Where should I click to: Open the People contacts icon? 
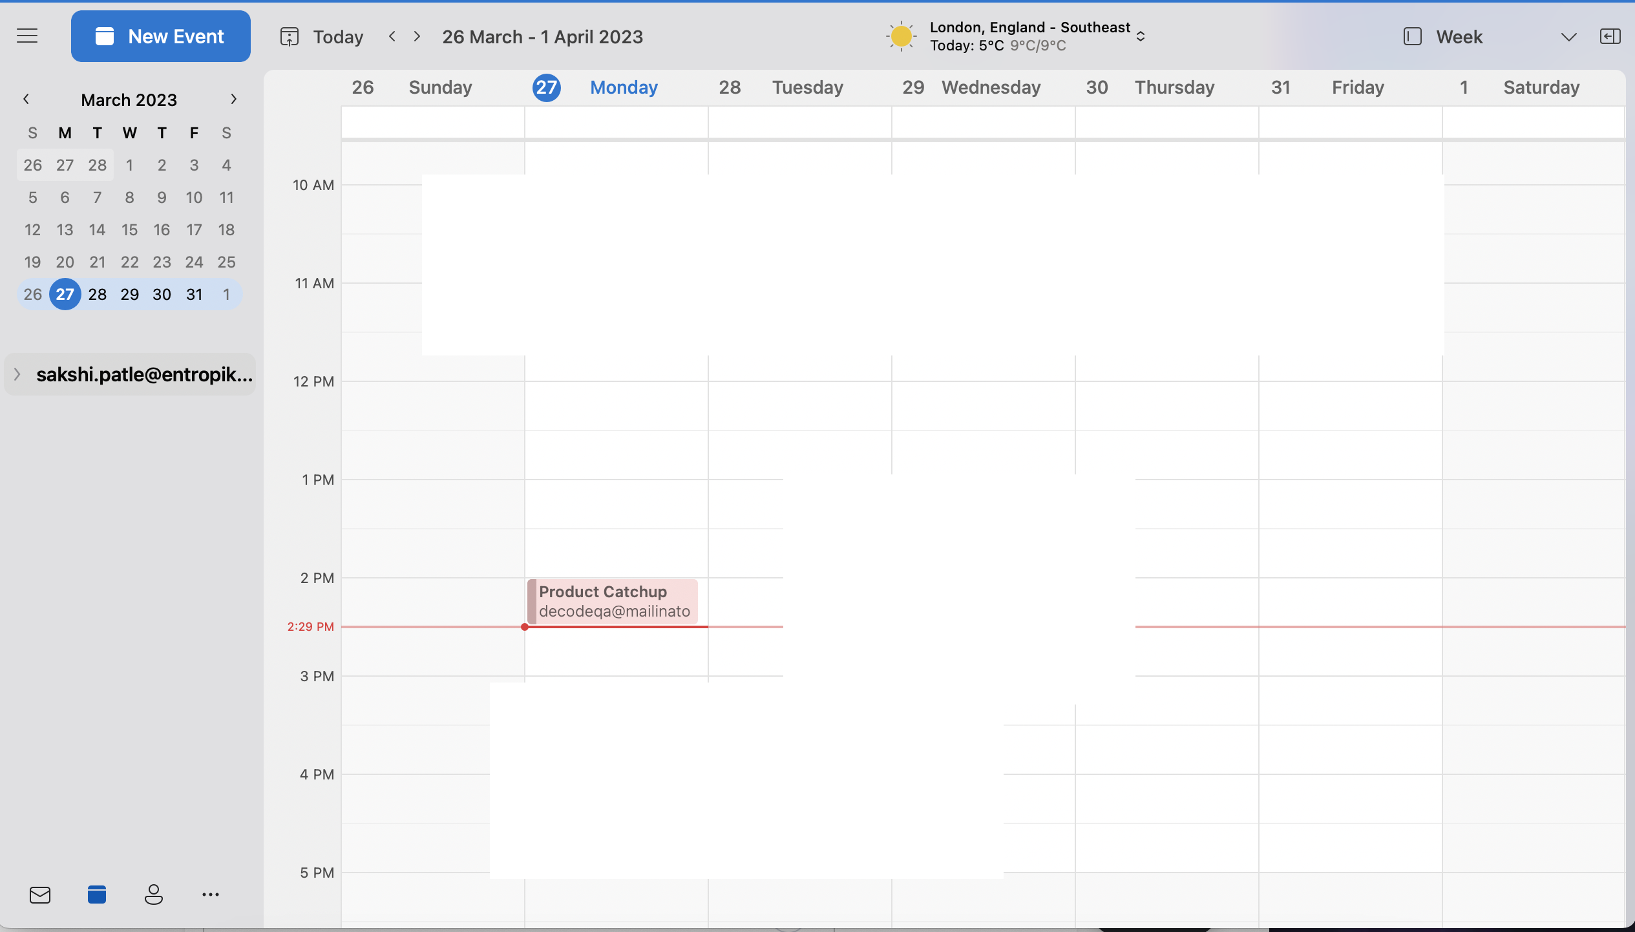click(154, 895)
